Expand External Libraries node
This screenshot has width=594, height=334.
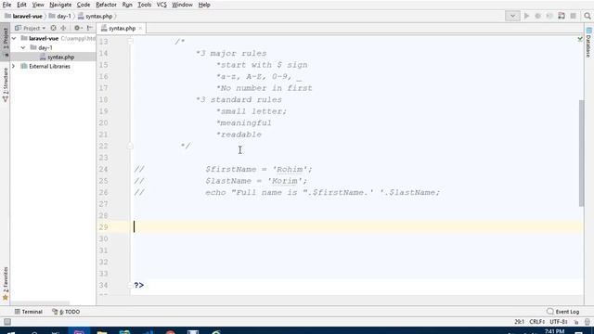[14, 66]
